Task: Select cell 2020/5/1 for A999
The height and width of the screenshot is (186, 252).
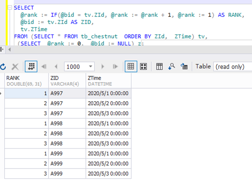Action: click(109, 154)
